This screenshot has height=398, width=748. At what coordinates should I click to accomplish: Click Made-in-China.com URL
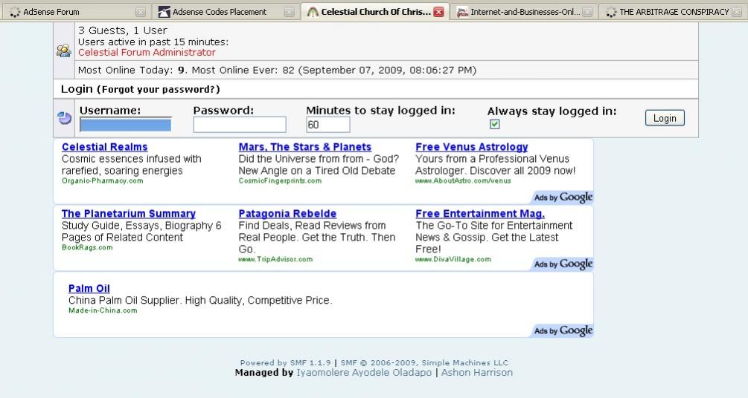(103, 310)
